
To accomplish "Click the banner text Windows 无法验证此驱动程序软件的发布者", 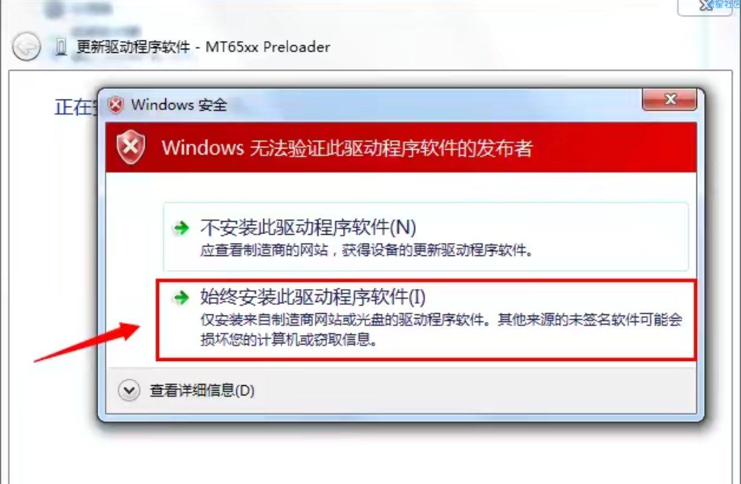I will (x=347, y=148).
